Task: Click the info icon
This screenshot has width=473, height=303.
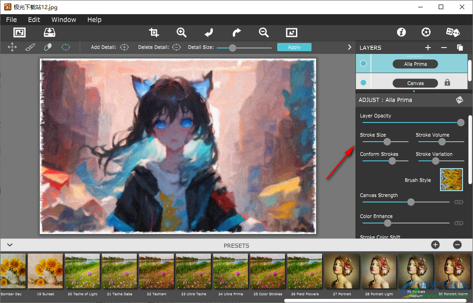Action: (401, 32)
